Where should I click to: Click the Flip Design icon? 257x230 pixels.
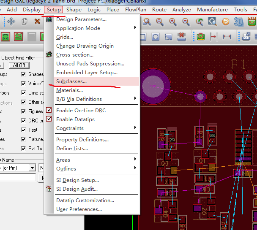[252, 22]
